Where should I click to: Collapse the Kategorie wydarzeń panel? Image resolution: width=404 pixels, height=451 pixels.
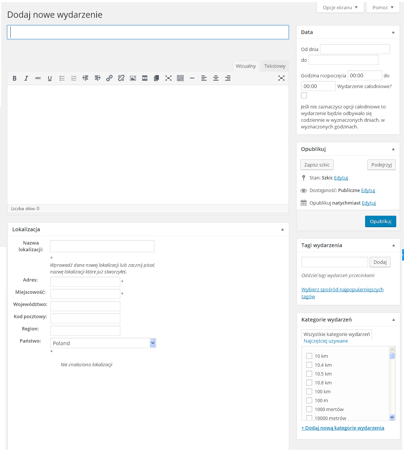[x=393, y=320]
